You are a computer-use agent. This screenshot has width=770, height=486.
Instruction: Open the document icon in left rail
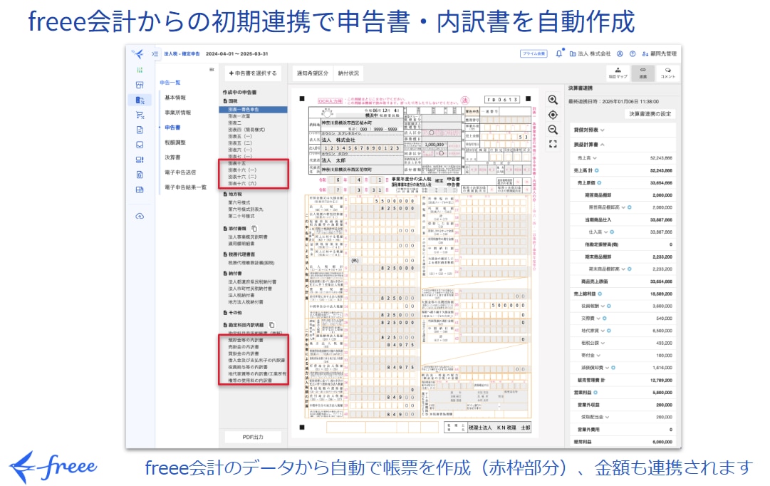pyautogui.click(x=140, y=130)
